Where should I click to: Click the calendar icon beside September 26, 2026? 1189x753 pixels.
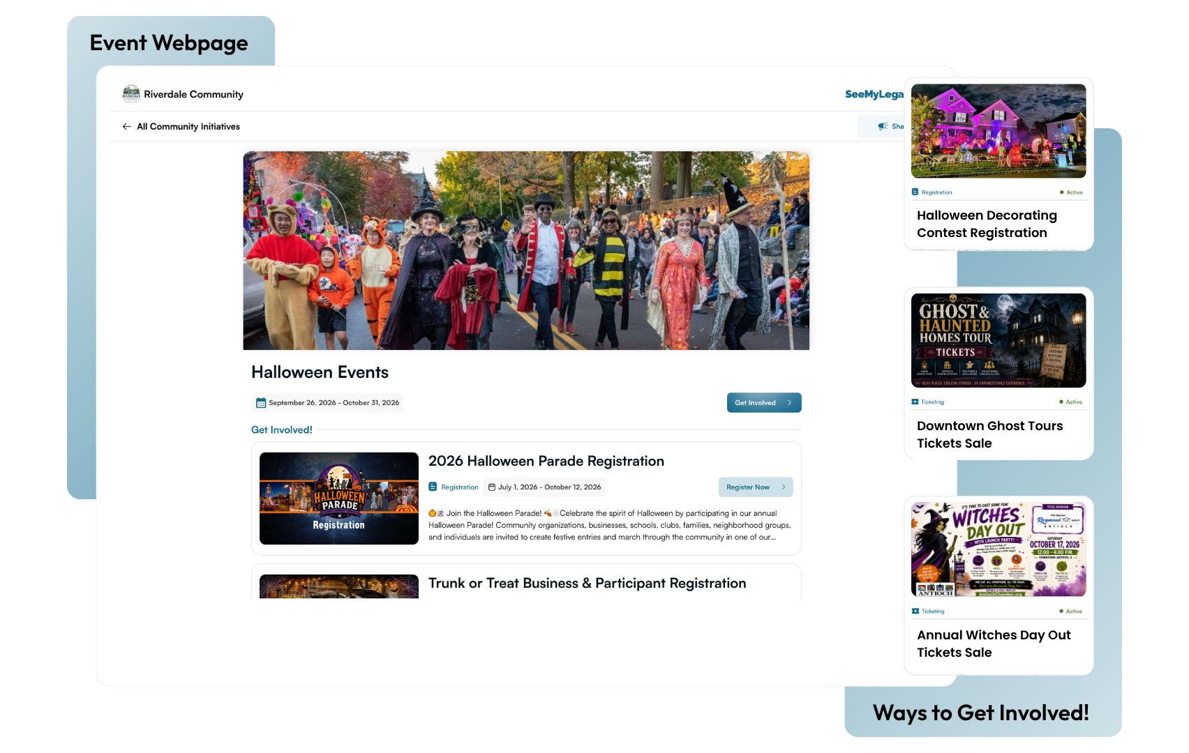[x=261, y=403]
